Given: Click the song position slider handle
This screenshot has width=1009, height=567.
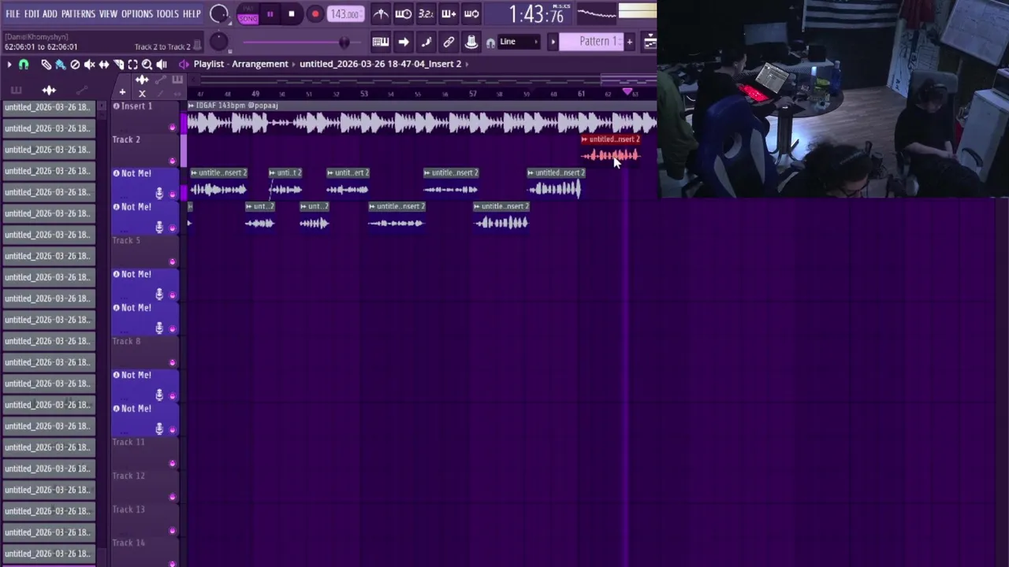Looking at the screenshot, I should (x=344, y=43).
